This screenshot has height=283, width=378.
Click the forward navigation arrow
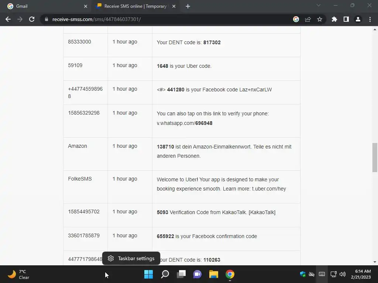pyautogui.click(x=20, y=19)
